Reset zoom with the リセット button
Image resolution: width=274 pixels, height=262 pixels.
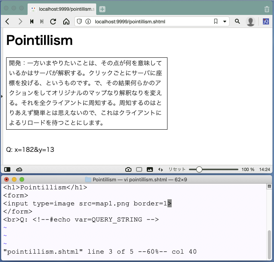point(177,169)
